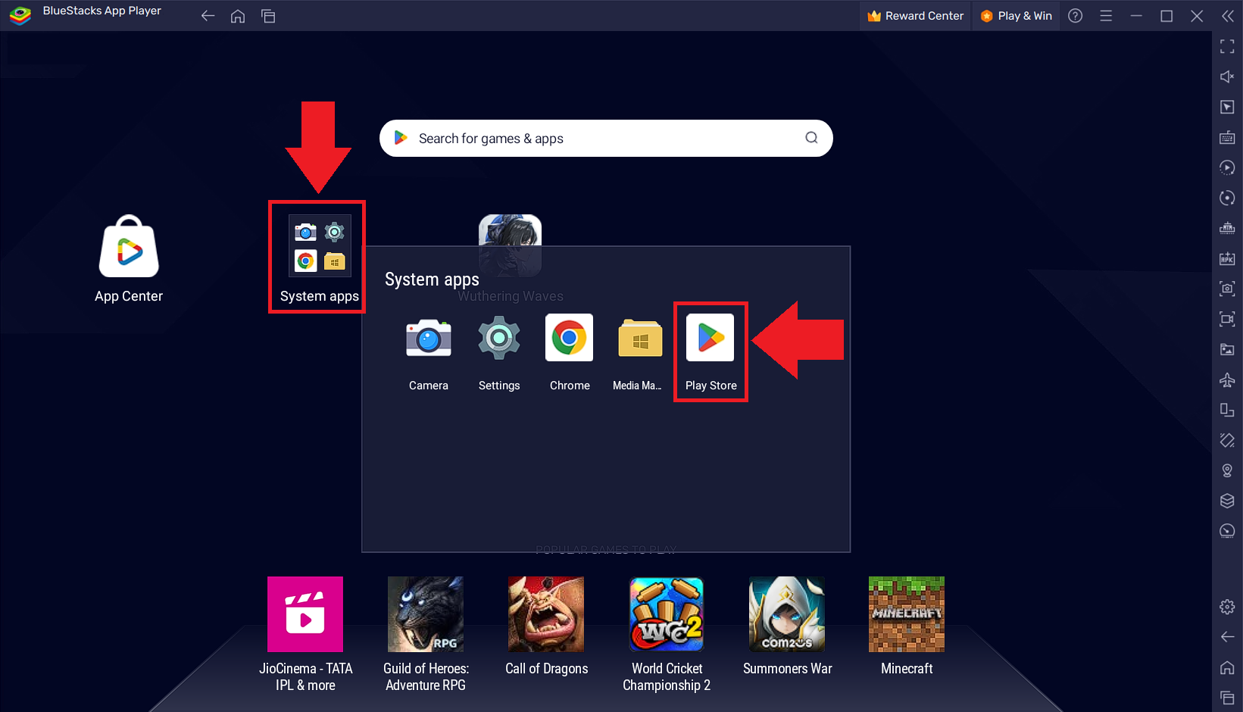The height and width of the screenshot is (712, 1243).
Task: Open the Install APK tool in the sidebar
Action: click(x=1227, y=258)
